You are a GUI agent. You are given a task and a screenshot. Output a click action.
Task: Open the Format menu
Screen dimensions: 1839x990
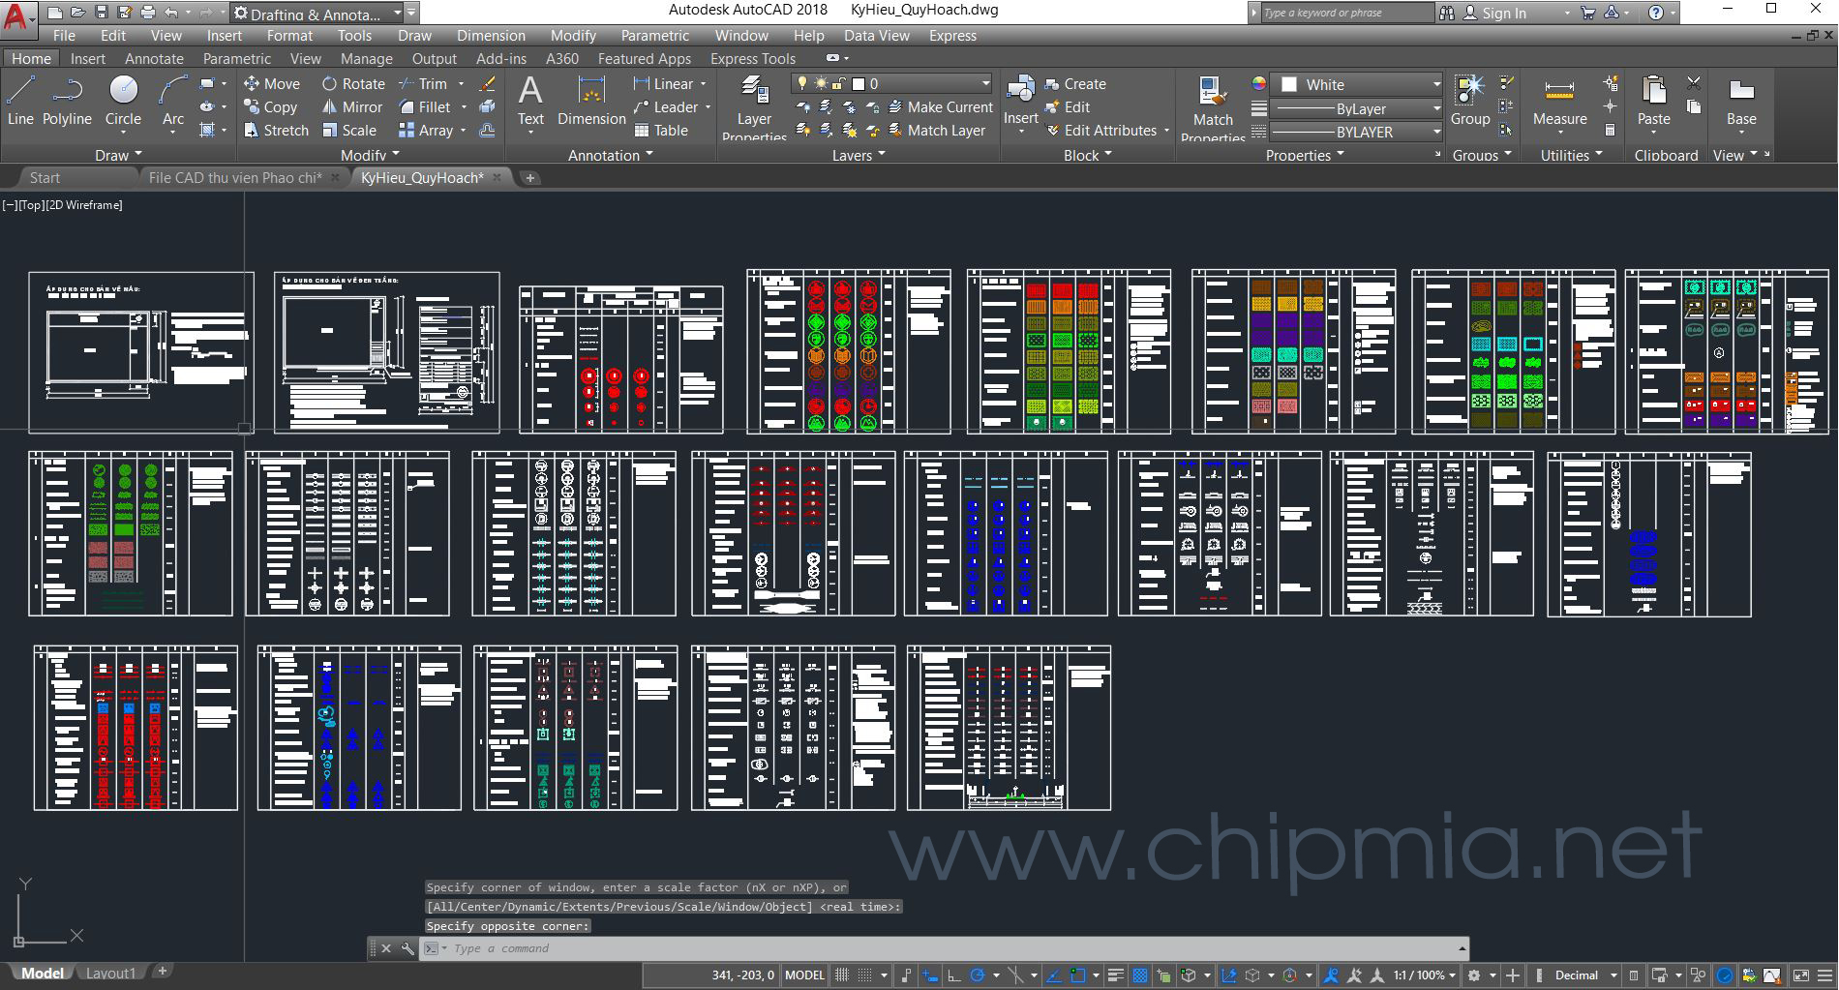tap(288, 35)
